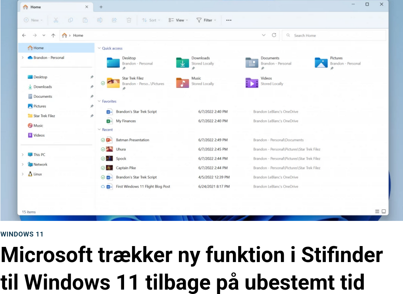Open the New dropdown menu
This screenshot has width=403, height=294.
[x=33, y=20]
